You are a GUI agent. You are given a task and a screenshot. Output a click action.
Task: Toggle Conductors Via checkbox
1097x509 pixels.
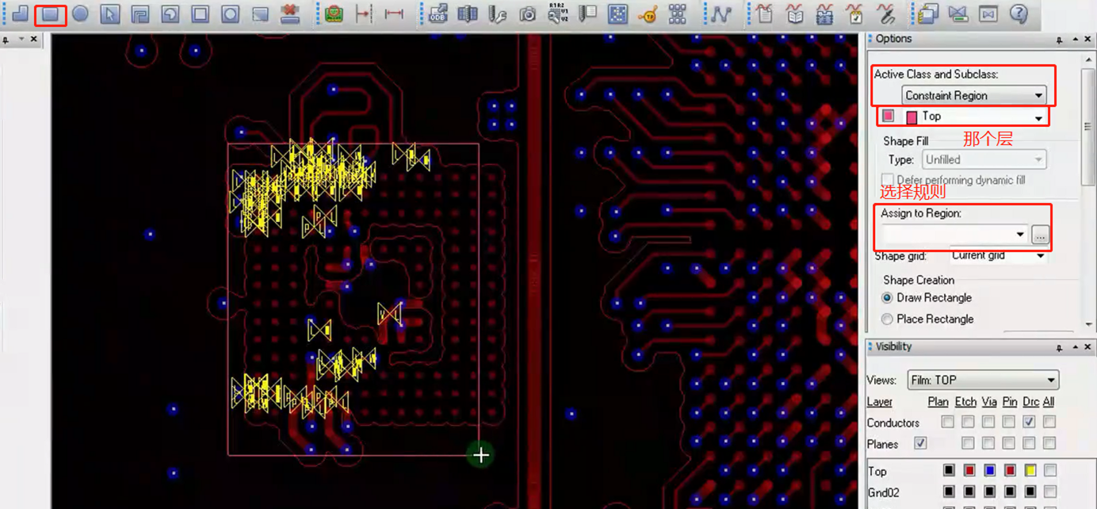tap(988, 423)
